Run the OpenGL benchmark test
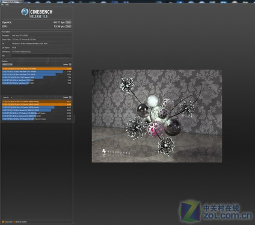This screenshot has height=225, width=255. point(69,22)
